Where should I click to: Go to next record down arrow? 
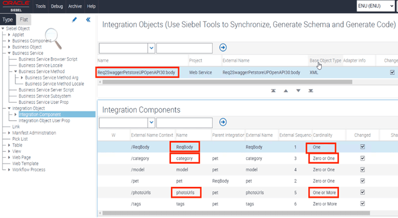pyautogui.click(x=298, y=91)
